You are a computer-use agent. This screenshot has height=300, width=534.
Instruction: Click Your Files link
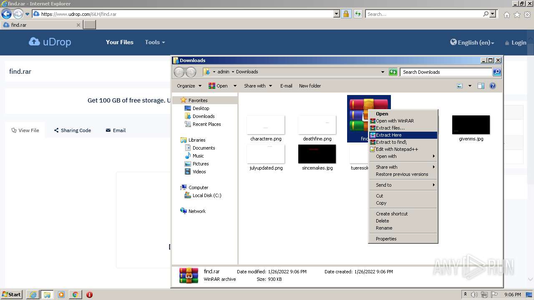click(x=120, y=42)
